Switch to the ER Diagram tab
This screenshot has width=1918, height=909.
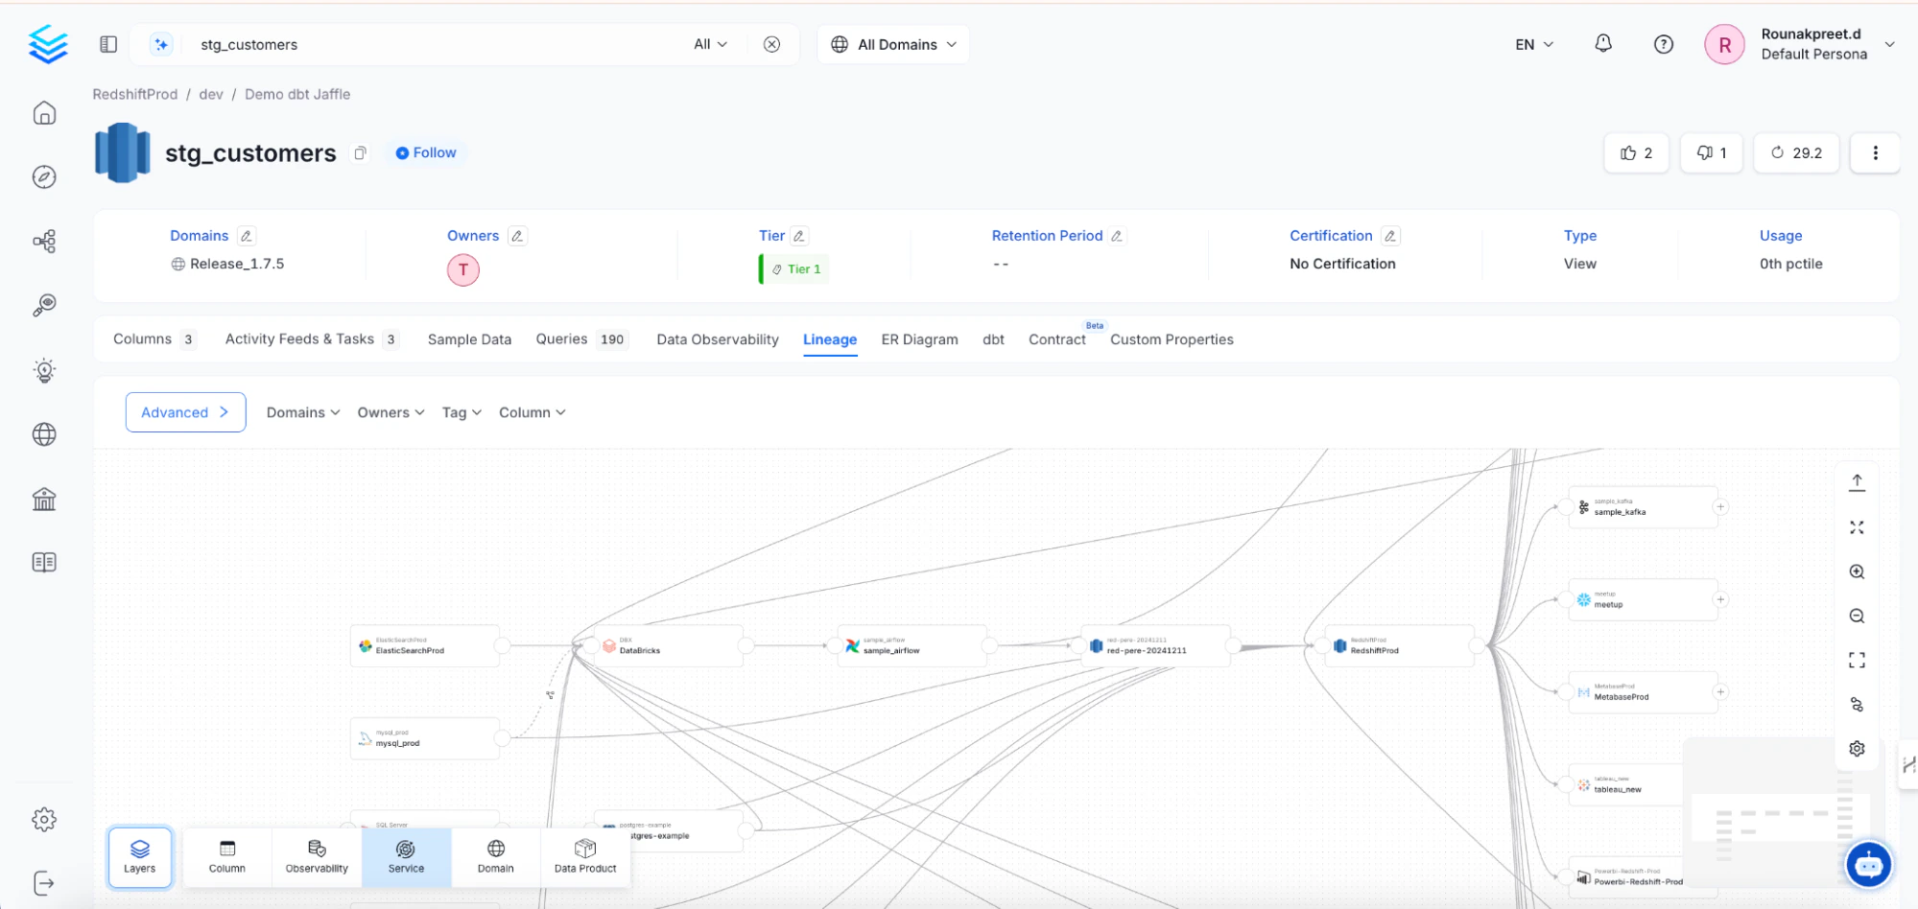(919, 339)
